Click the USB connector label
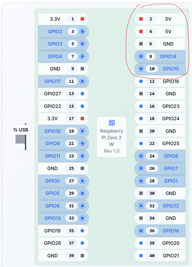The width and height of the screenshot is (192, 267). pyautogui.click(x=21, y=130)
